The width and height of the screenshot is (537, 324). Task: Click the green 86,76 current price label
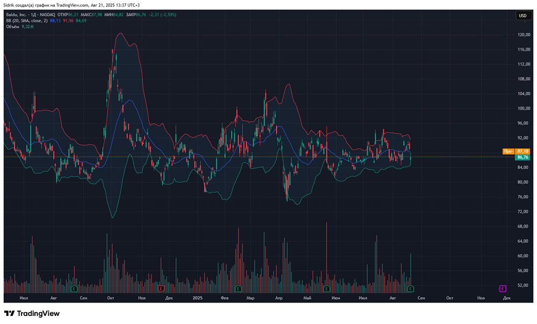point(523,157)
